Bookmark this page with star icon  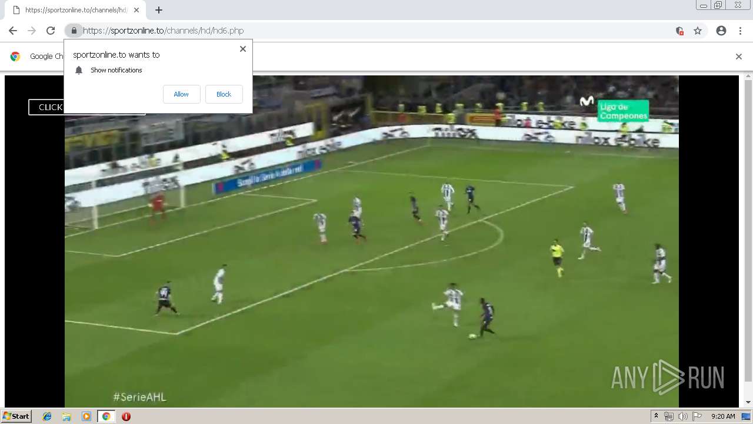pyautogui.click(x=698, y=31)
